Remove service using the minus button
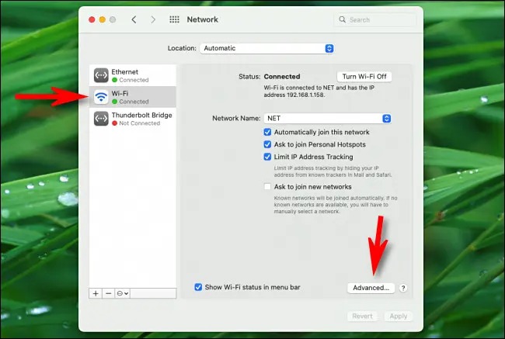The width and height of the screenshot is (505, 339). (x=109, y=293)
